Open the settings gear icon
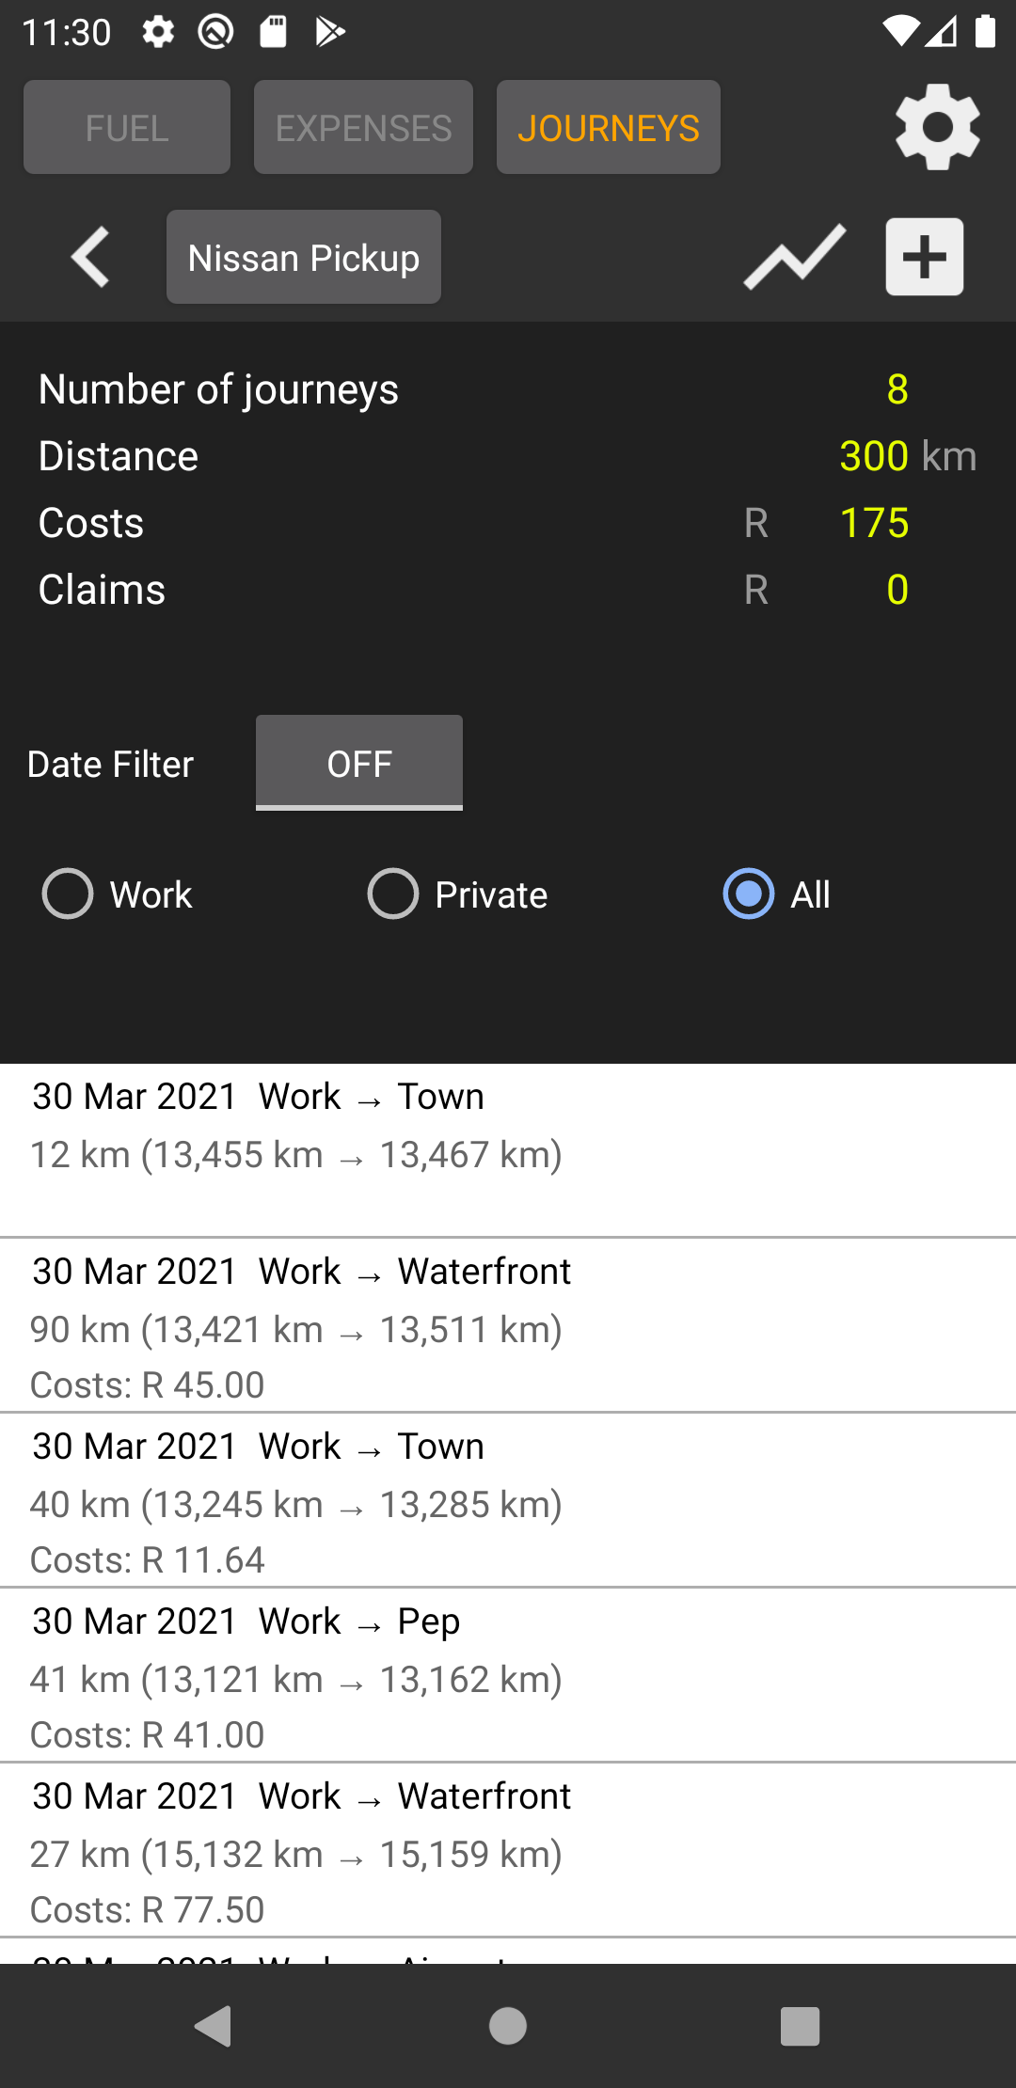The width and height of the screenshot is (1016, 2088). 937,127
